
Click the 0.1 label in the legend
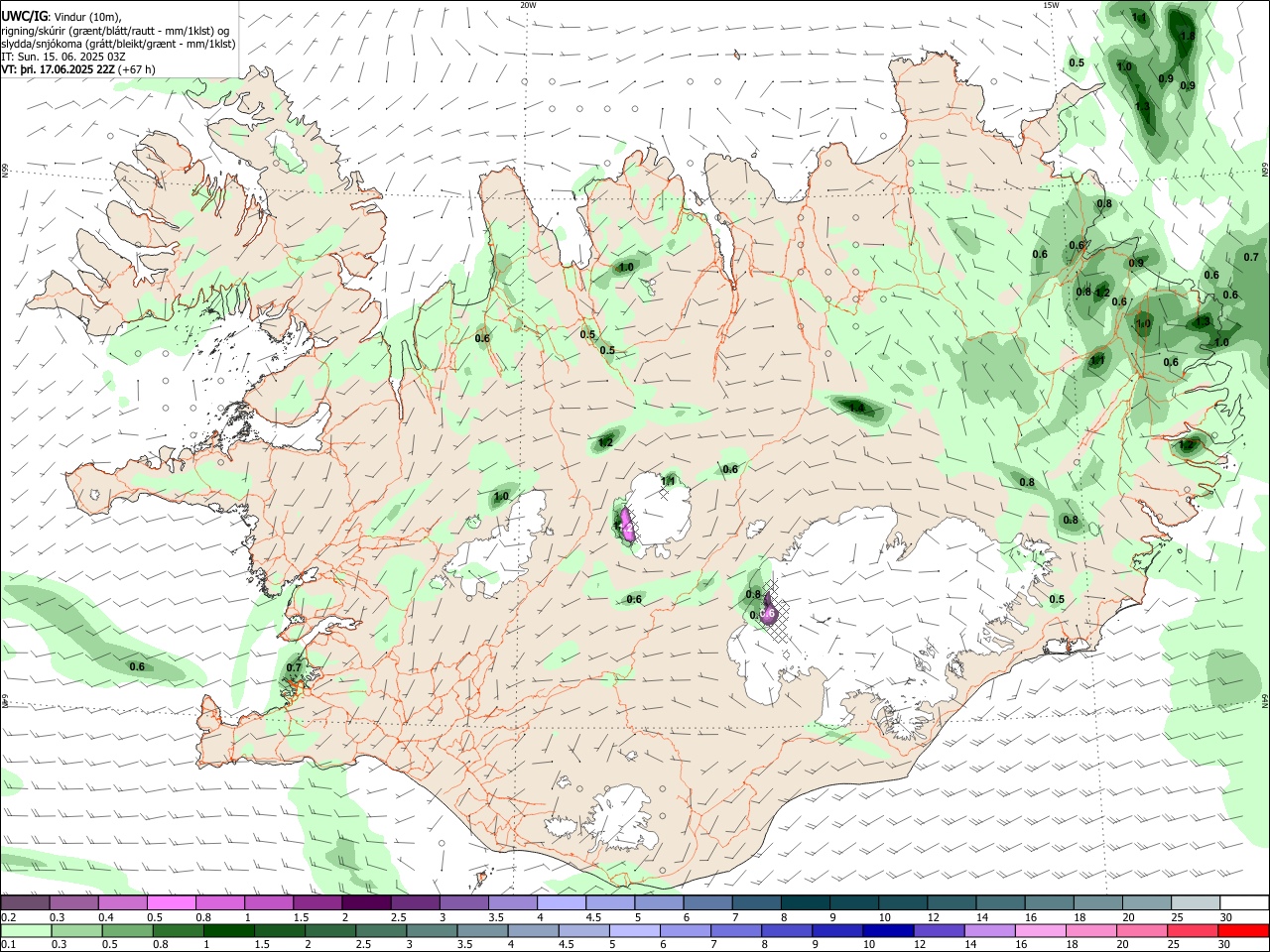tap(8, 944)
